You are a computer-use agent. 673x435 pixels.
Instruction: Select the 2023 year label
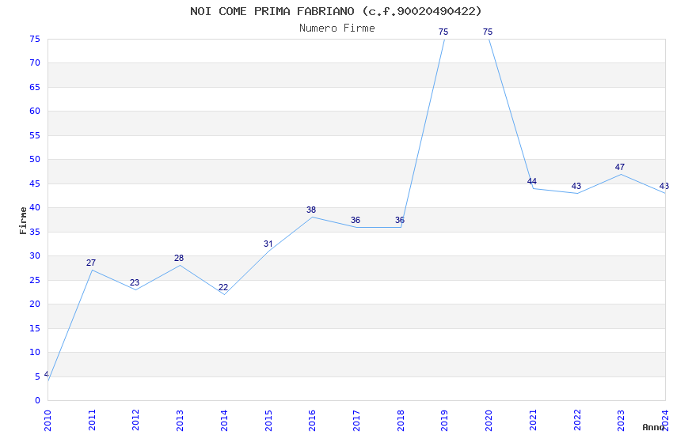pos(621,420)
